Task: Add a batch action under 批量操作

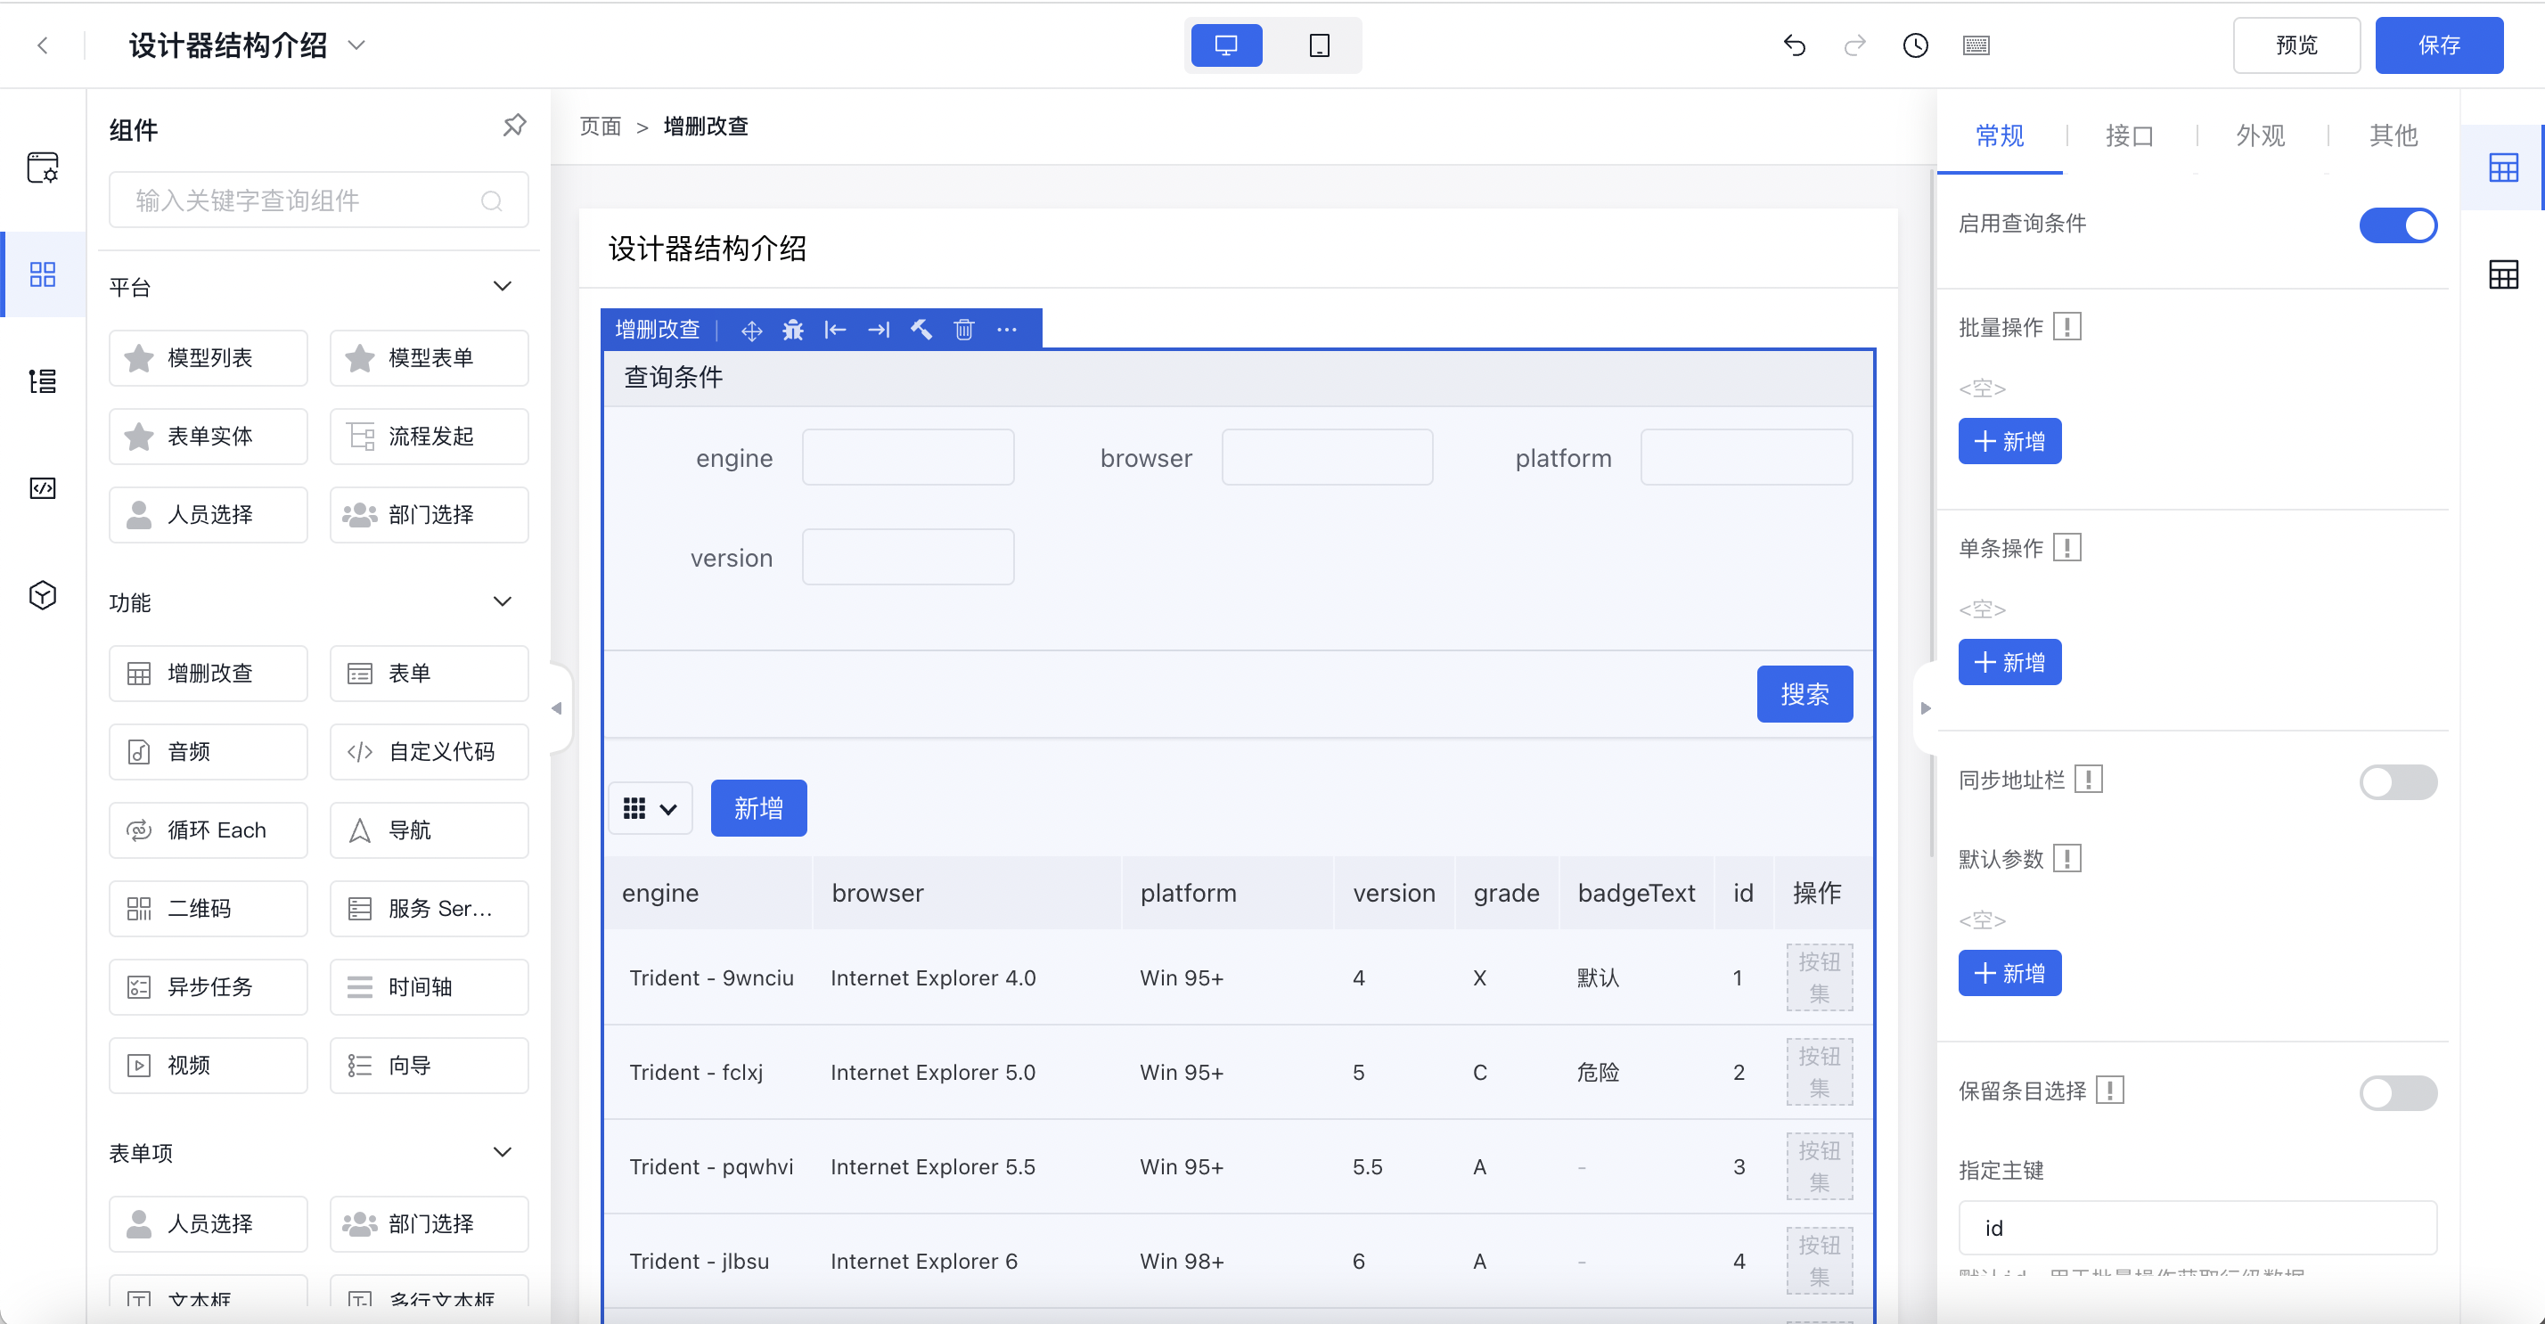Action: point(2009,442)
